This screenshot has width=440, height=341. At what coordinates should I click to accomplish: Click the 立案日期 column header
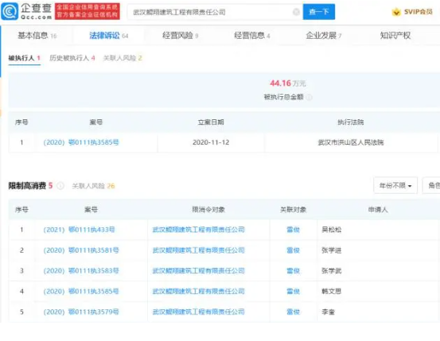(x=211, y=122)
